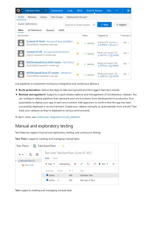
Task: Open the Build & Release hub
Action: tap(94, 11)
